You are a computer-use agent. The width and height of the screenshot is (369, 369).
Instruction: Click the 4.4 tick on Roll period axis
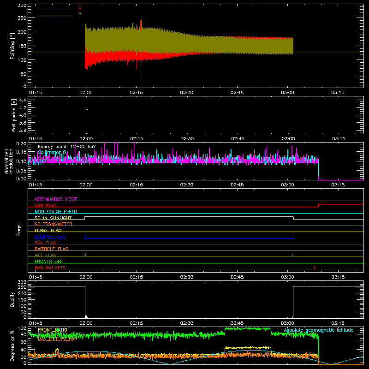[x=23, y=100]
